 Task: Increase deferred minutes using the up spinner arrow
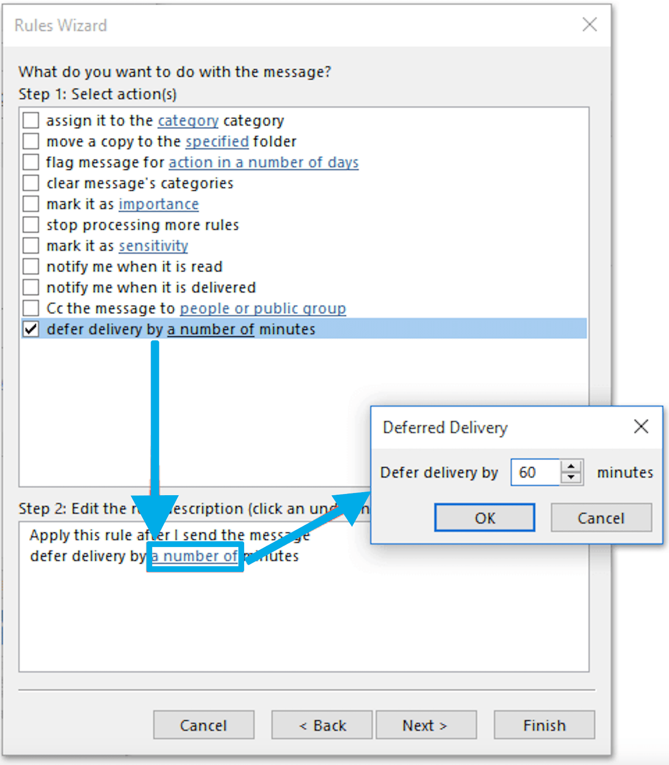pos(572,465)
